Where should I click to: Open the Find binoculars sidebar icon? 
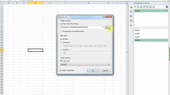(131, 25)
